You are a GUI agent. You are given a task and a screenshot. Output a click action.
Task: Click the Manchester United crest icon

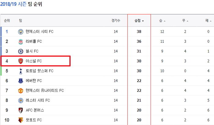[20, 91]
